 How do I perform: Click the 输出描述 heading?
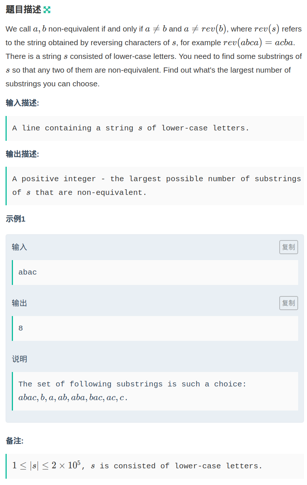tap(22, 154)
